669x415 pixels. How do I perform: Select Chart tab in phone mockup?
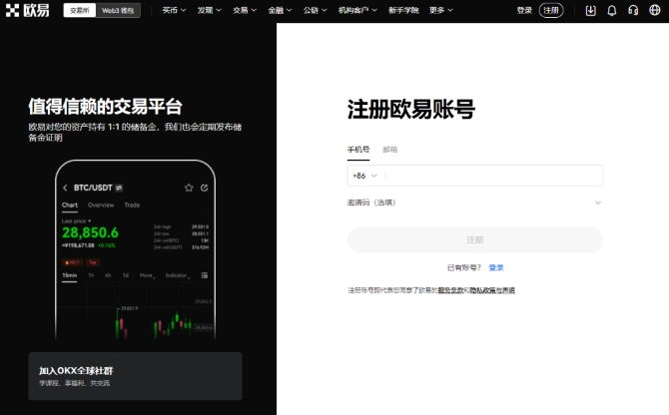(70, 206)
